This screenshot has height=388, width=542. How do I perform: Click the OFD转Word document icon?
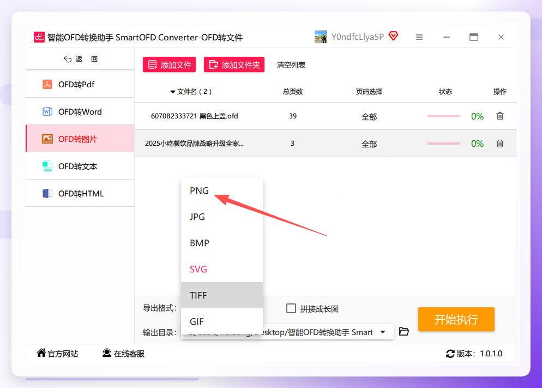(x=47, y=112)
